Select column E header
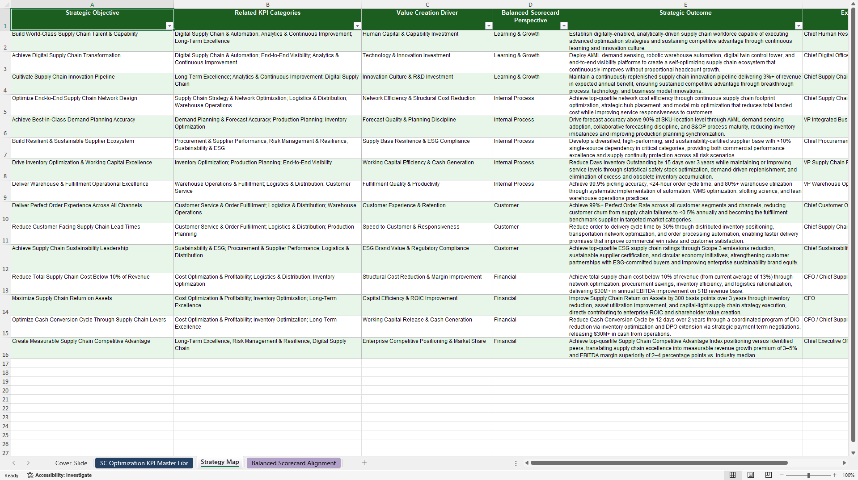Image resolution: width=858 pixels, height=480 pixels. (x=685, y=4)
